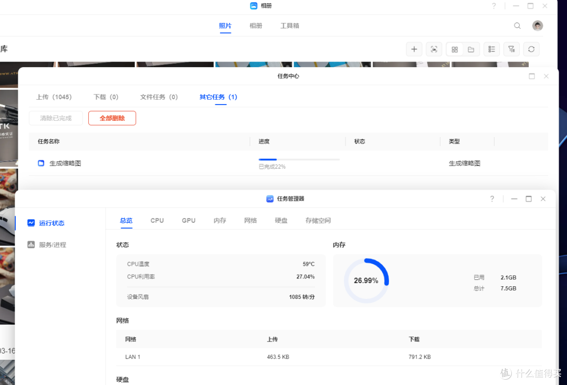Open the filter icon in the album toolbar
This screenshot has width=567, height=385.
(511, 49)
